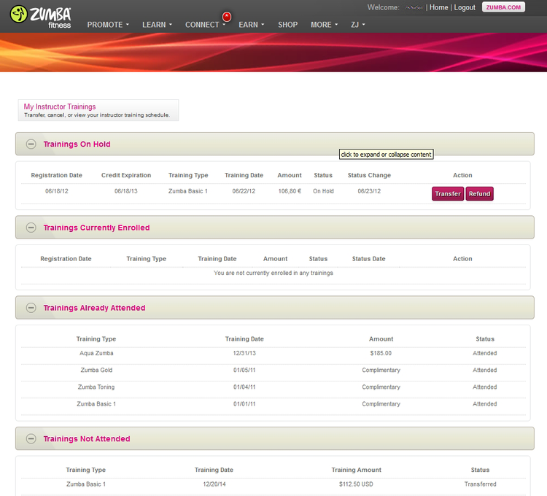Click the Credit Expiration column header
The width and height of the screenshot is (547, 496).
[x=126, y=175]
